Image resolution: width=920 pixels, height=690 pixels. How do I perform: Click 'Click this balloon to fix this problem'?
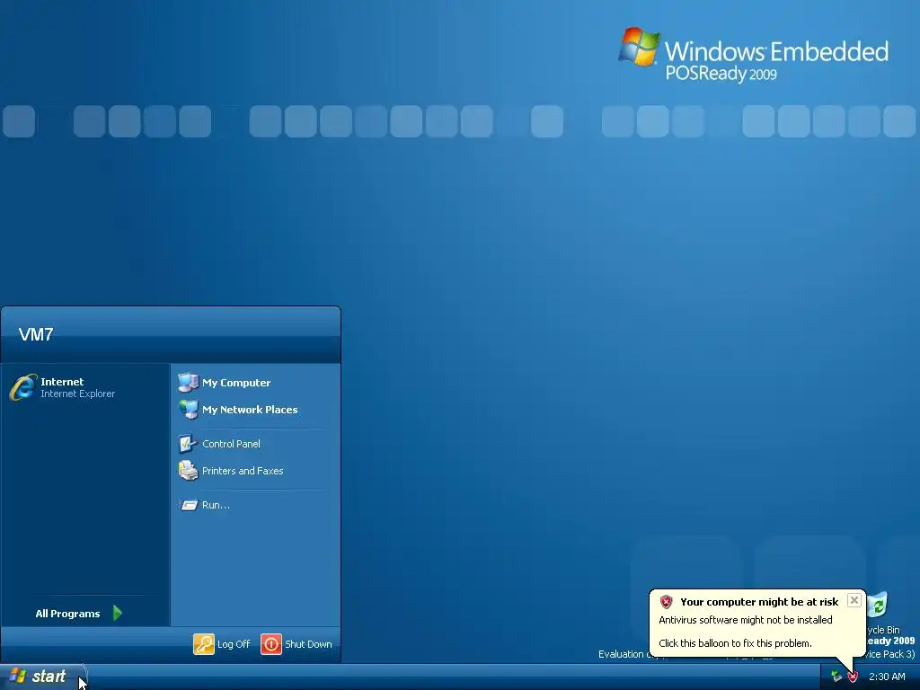pyautogui.click(x=735, y=643)
